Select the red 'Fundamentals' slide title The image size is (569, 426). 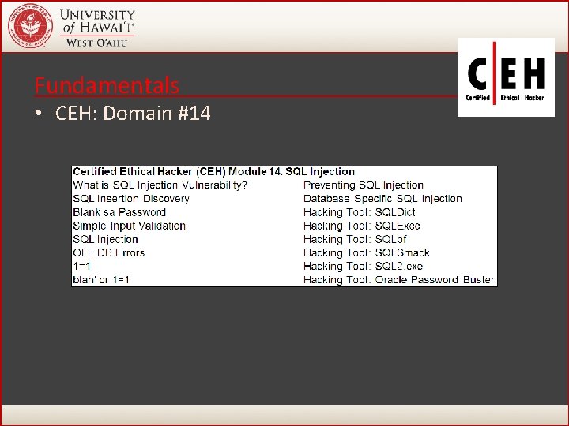tap(107, 85)
